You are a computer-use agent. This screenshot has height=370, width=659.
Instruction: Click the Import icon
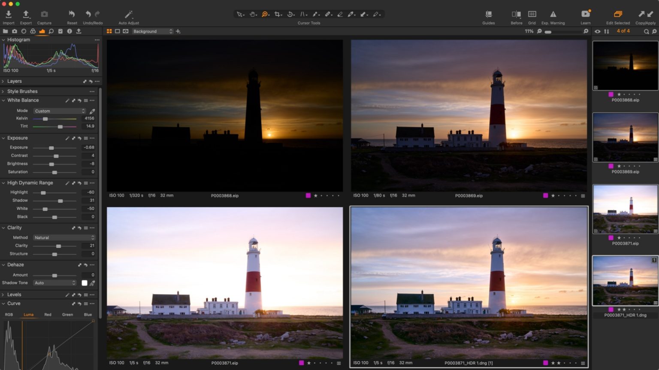tap(9, 14)
